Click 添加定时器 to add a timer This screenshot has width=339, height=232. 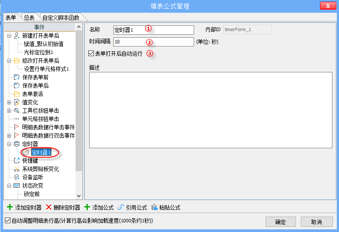pos(24,207)
